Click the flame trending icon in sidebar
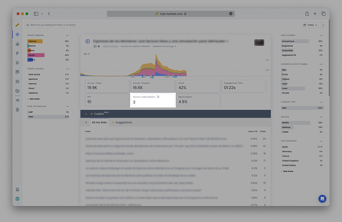The height and width of the screenshot is (222, 342). point(17,63)
